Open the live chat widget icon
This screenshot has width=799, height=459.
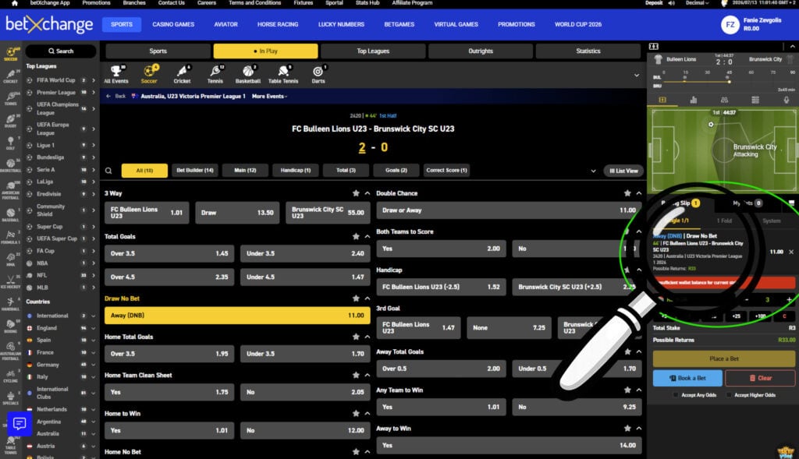point(20,423)
